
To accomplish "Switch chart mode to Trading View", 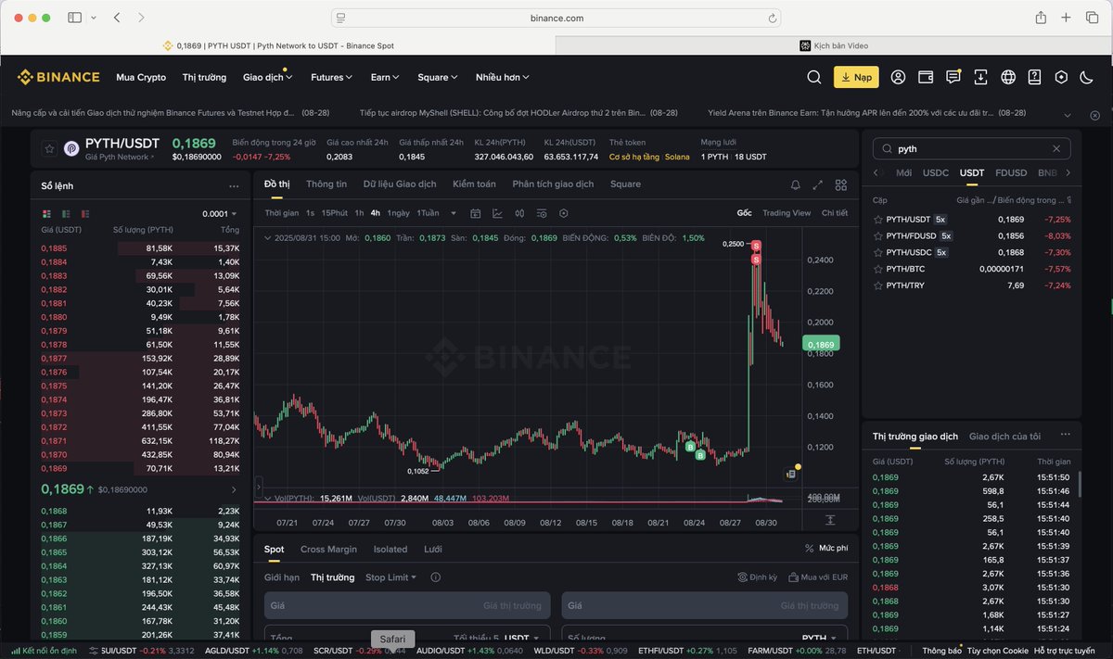I will click(787, 213).
